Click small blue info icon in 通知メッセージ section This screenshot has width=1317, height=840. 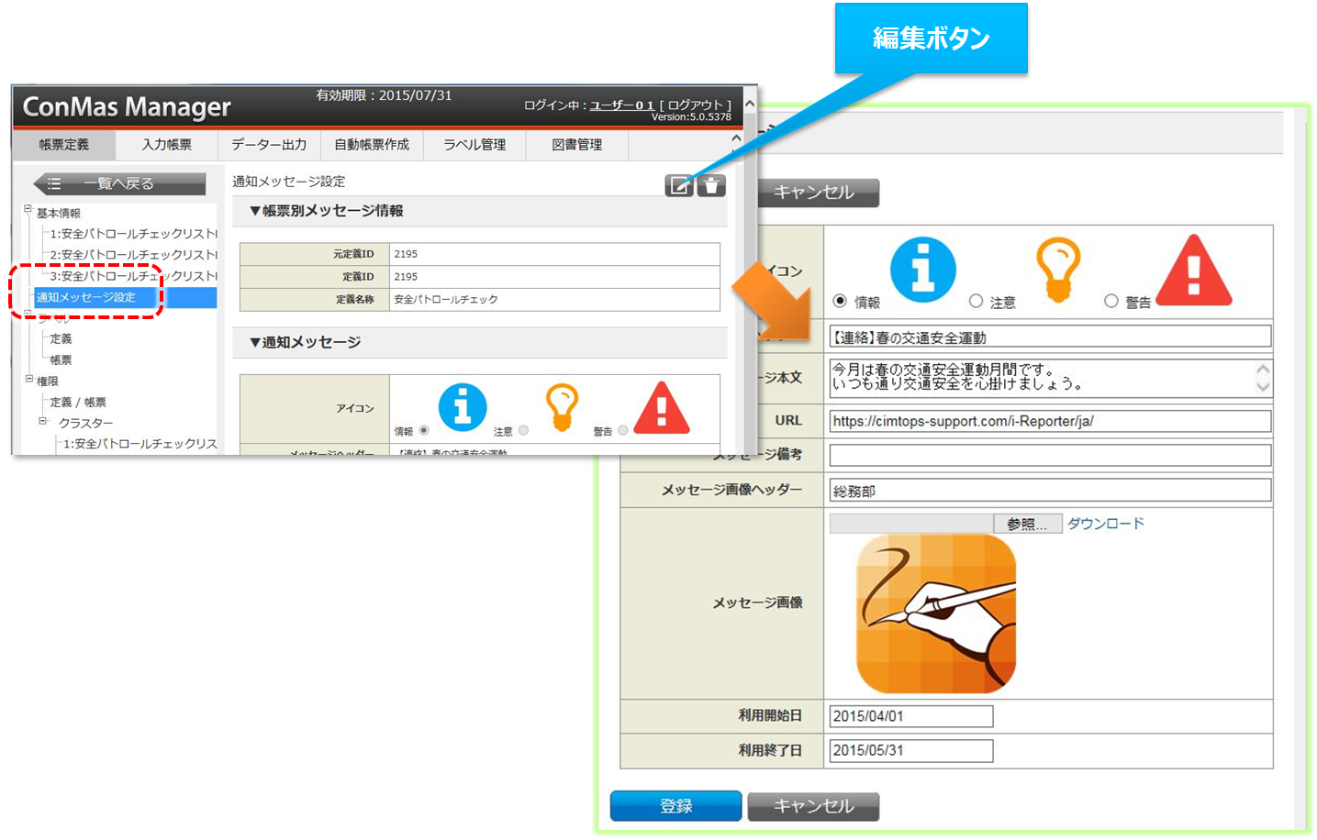point(463,407)
